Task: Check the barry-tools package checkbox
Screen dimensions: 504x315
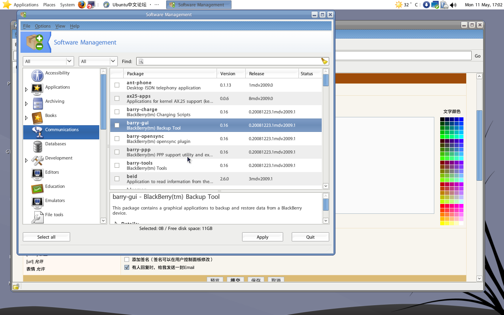Action: [x=117, y=165]
